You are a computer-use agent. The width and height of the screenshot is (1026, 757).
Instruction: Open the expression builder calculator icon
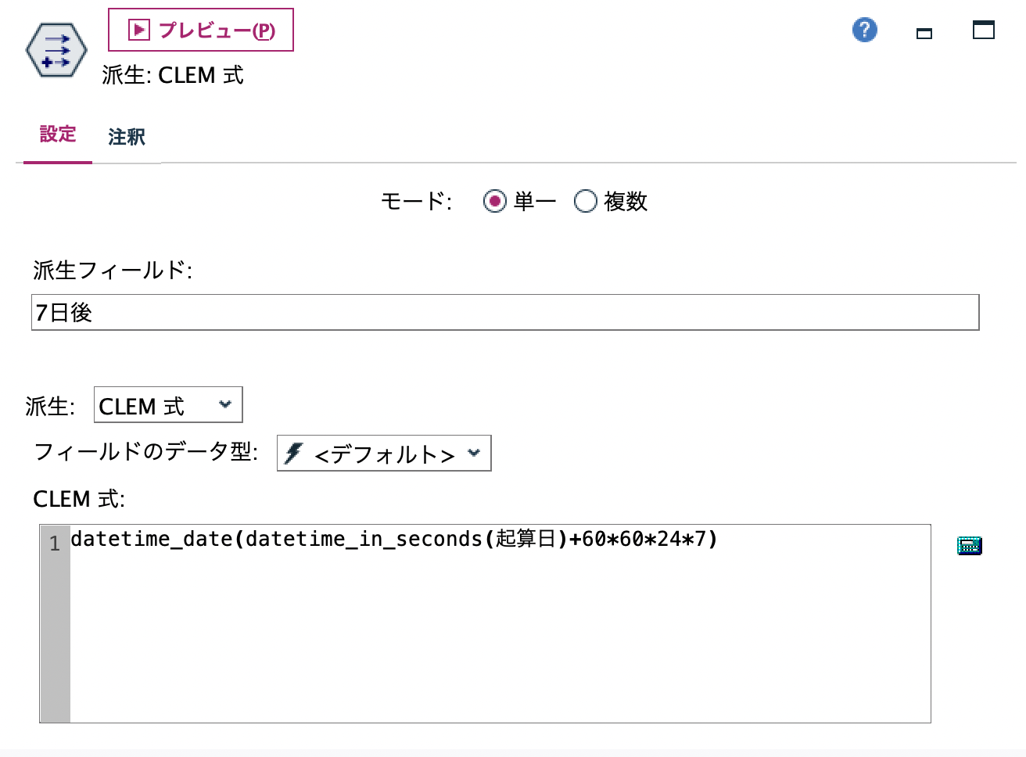969,545
